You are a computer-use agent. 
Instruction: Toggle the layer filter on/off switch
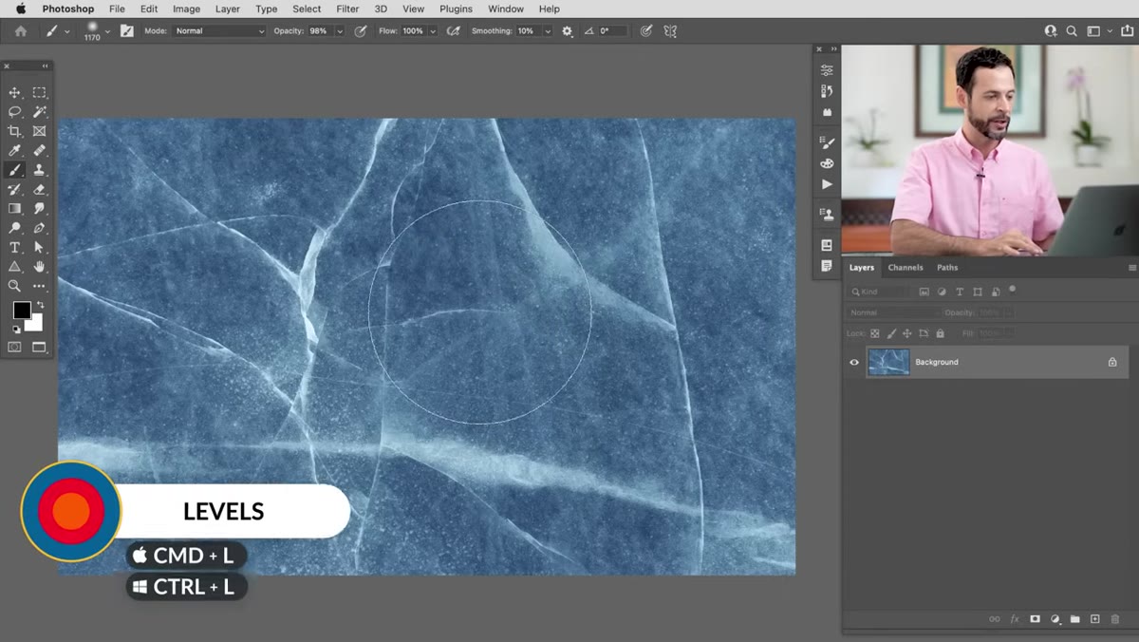[x=1012, y=289]
